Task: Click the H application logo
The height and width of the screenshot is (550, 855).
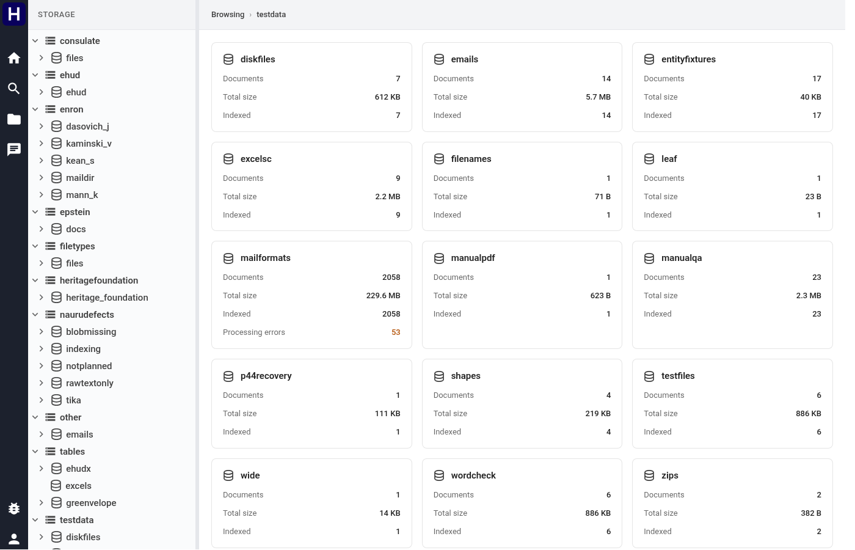Action: point(14,14)
